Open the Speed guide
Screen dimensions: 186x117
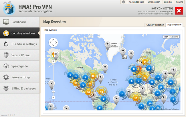(x=19, y=66)
